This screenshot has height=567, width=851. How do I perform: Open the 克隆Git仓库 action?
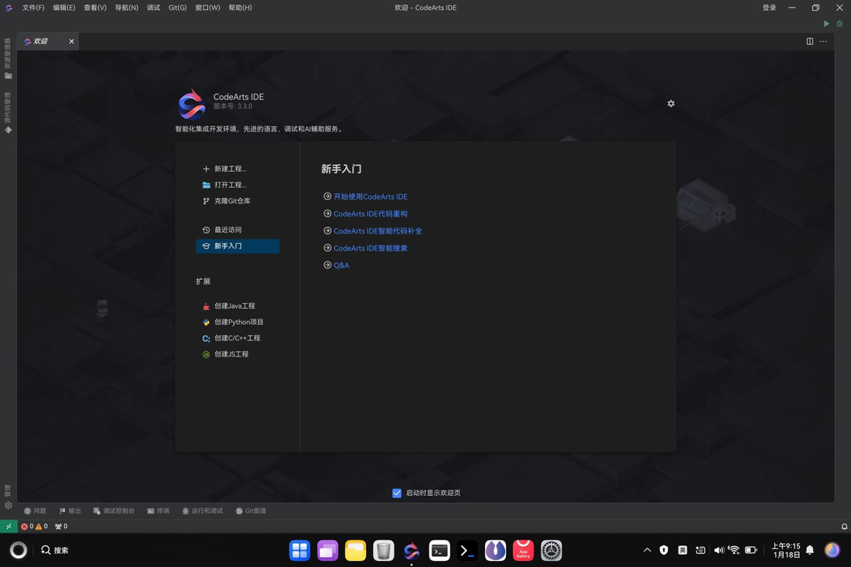pos(231,200)
